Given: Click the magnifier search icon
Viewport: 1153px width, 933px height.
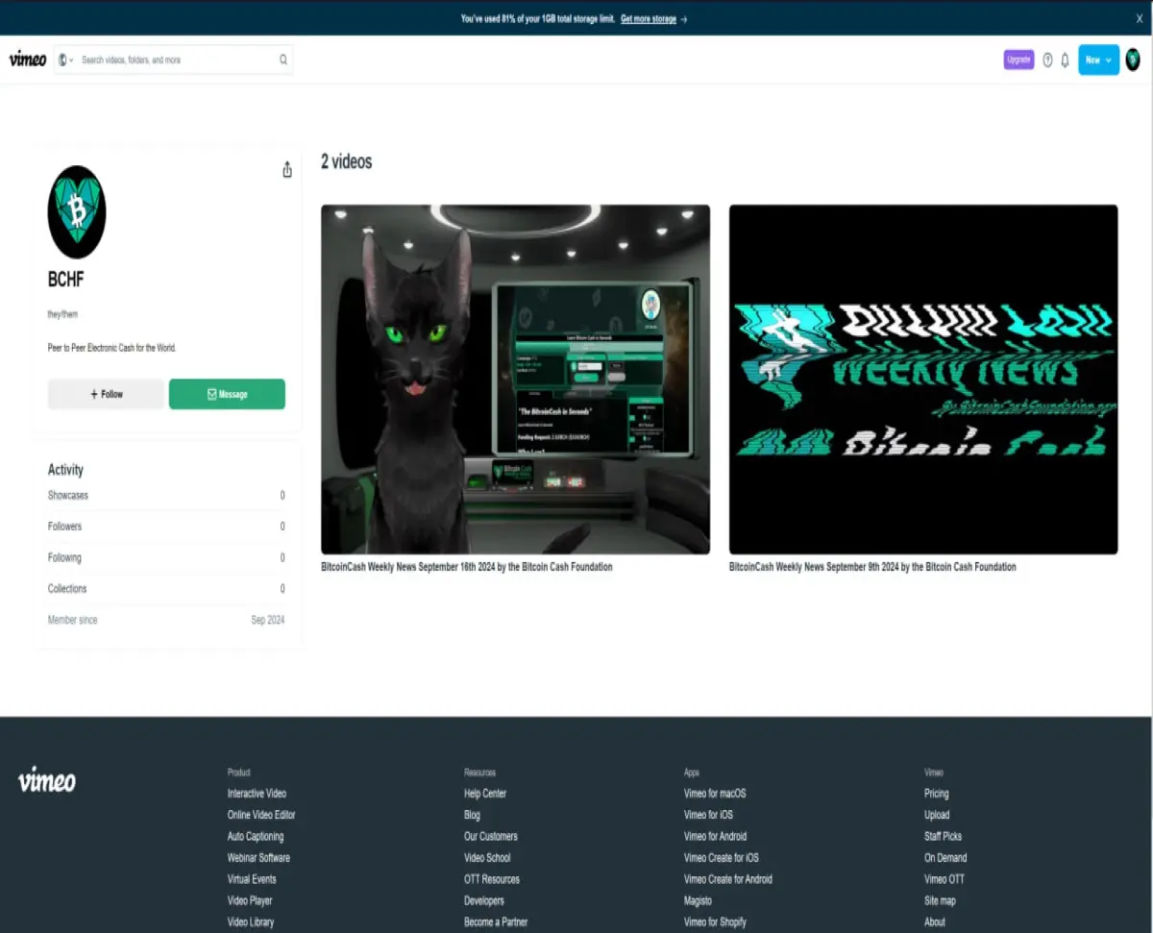Looking at the screenshot, I should click(283, 60).
